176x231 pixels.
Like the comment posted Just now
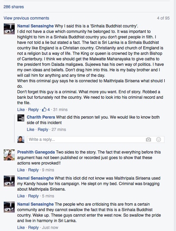pyautogui.click(x=21, y=228)
